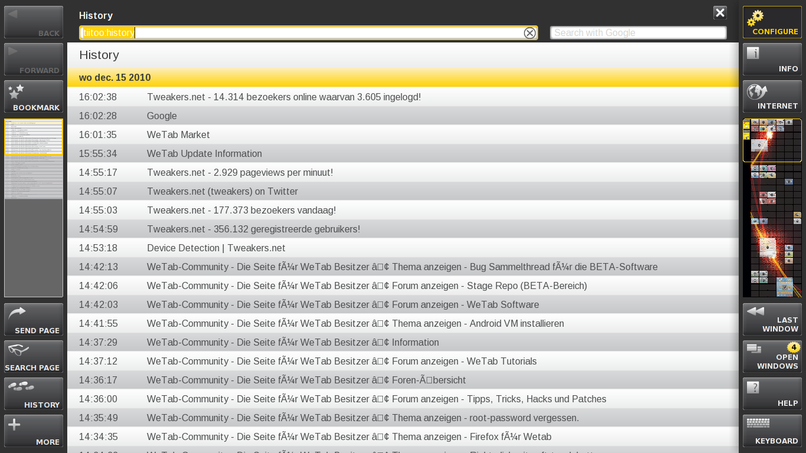806x453 pixels.
Task: Open Device Detection | Tweakers.net entry
Action: [x=403, y=248]
